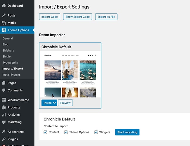Click the WooCommerce woo icon
The image size is (190, 146).
pos(4,100)
